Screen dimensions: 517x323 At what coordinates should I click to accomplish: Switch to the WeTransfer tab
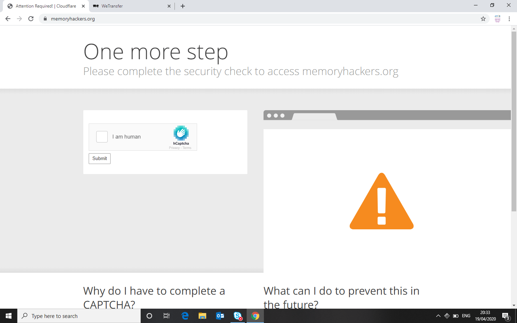point(131,6)
